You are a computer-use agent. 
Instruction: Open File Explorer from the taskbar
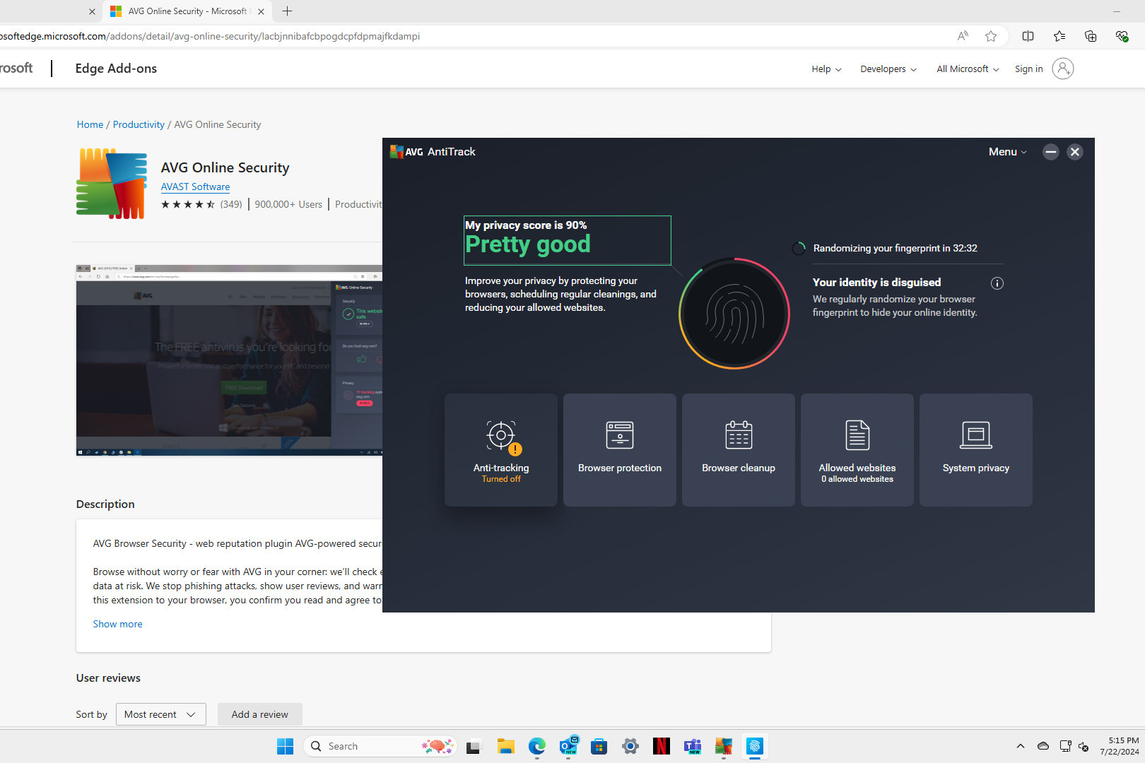click(x=505, y=746)
